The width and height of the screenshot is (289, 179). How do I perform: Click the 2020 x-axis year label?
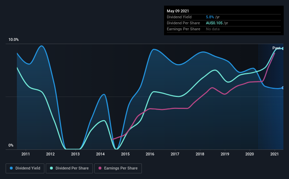click(250, 154)
